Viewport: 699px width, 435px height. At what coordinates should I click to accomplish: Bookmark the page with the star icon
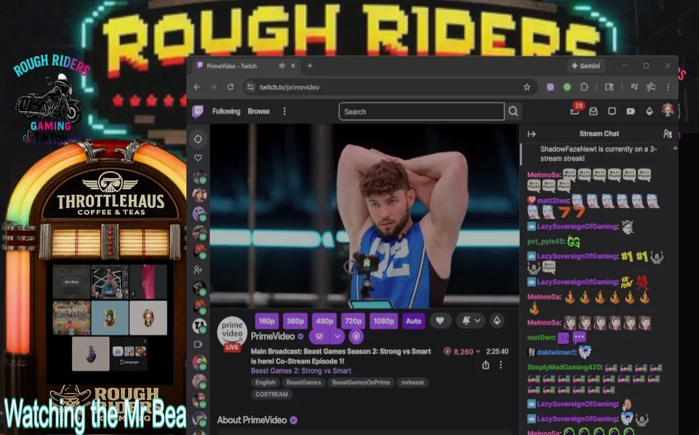click(527, 87)
